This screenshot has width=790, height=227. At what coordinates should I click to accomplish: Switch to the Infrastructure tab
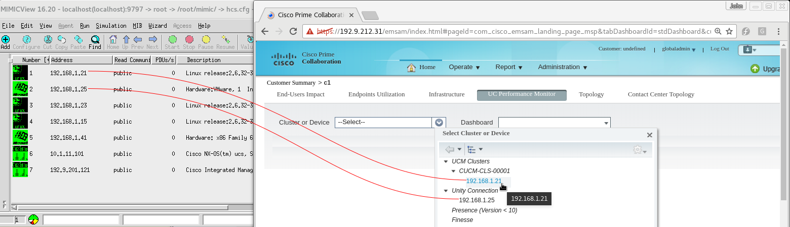(x=446, y=94)
